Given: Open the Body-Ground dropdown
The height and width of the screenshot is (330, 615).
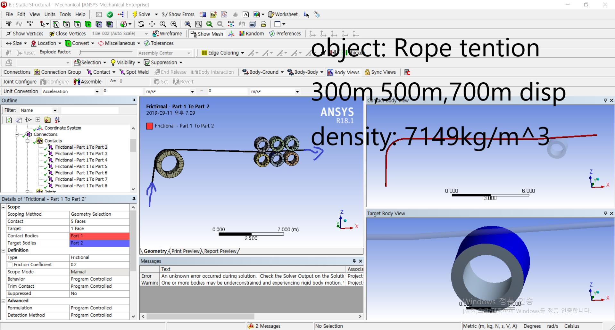Looking at the screenshot, I should (x=282, y=72).
